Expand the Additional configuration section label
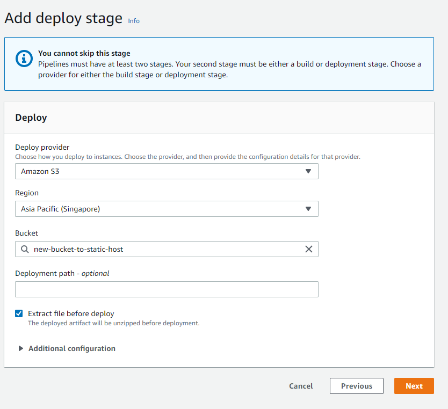Screen dimensions: 448x409 point(72,348)
